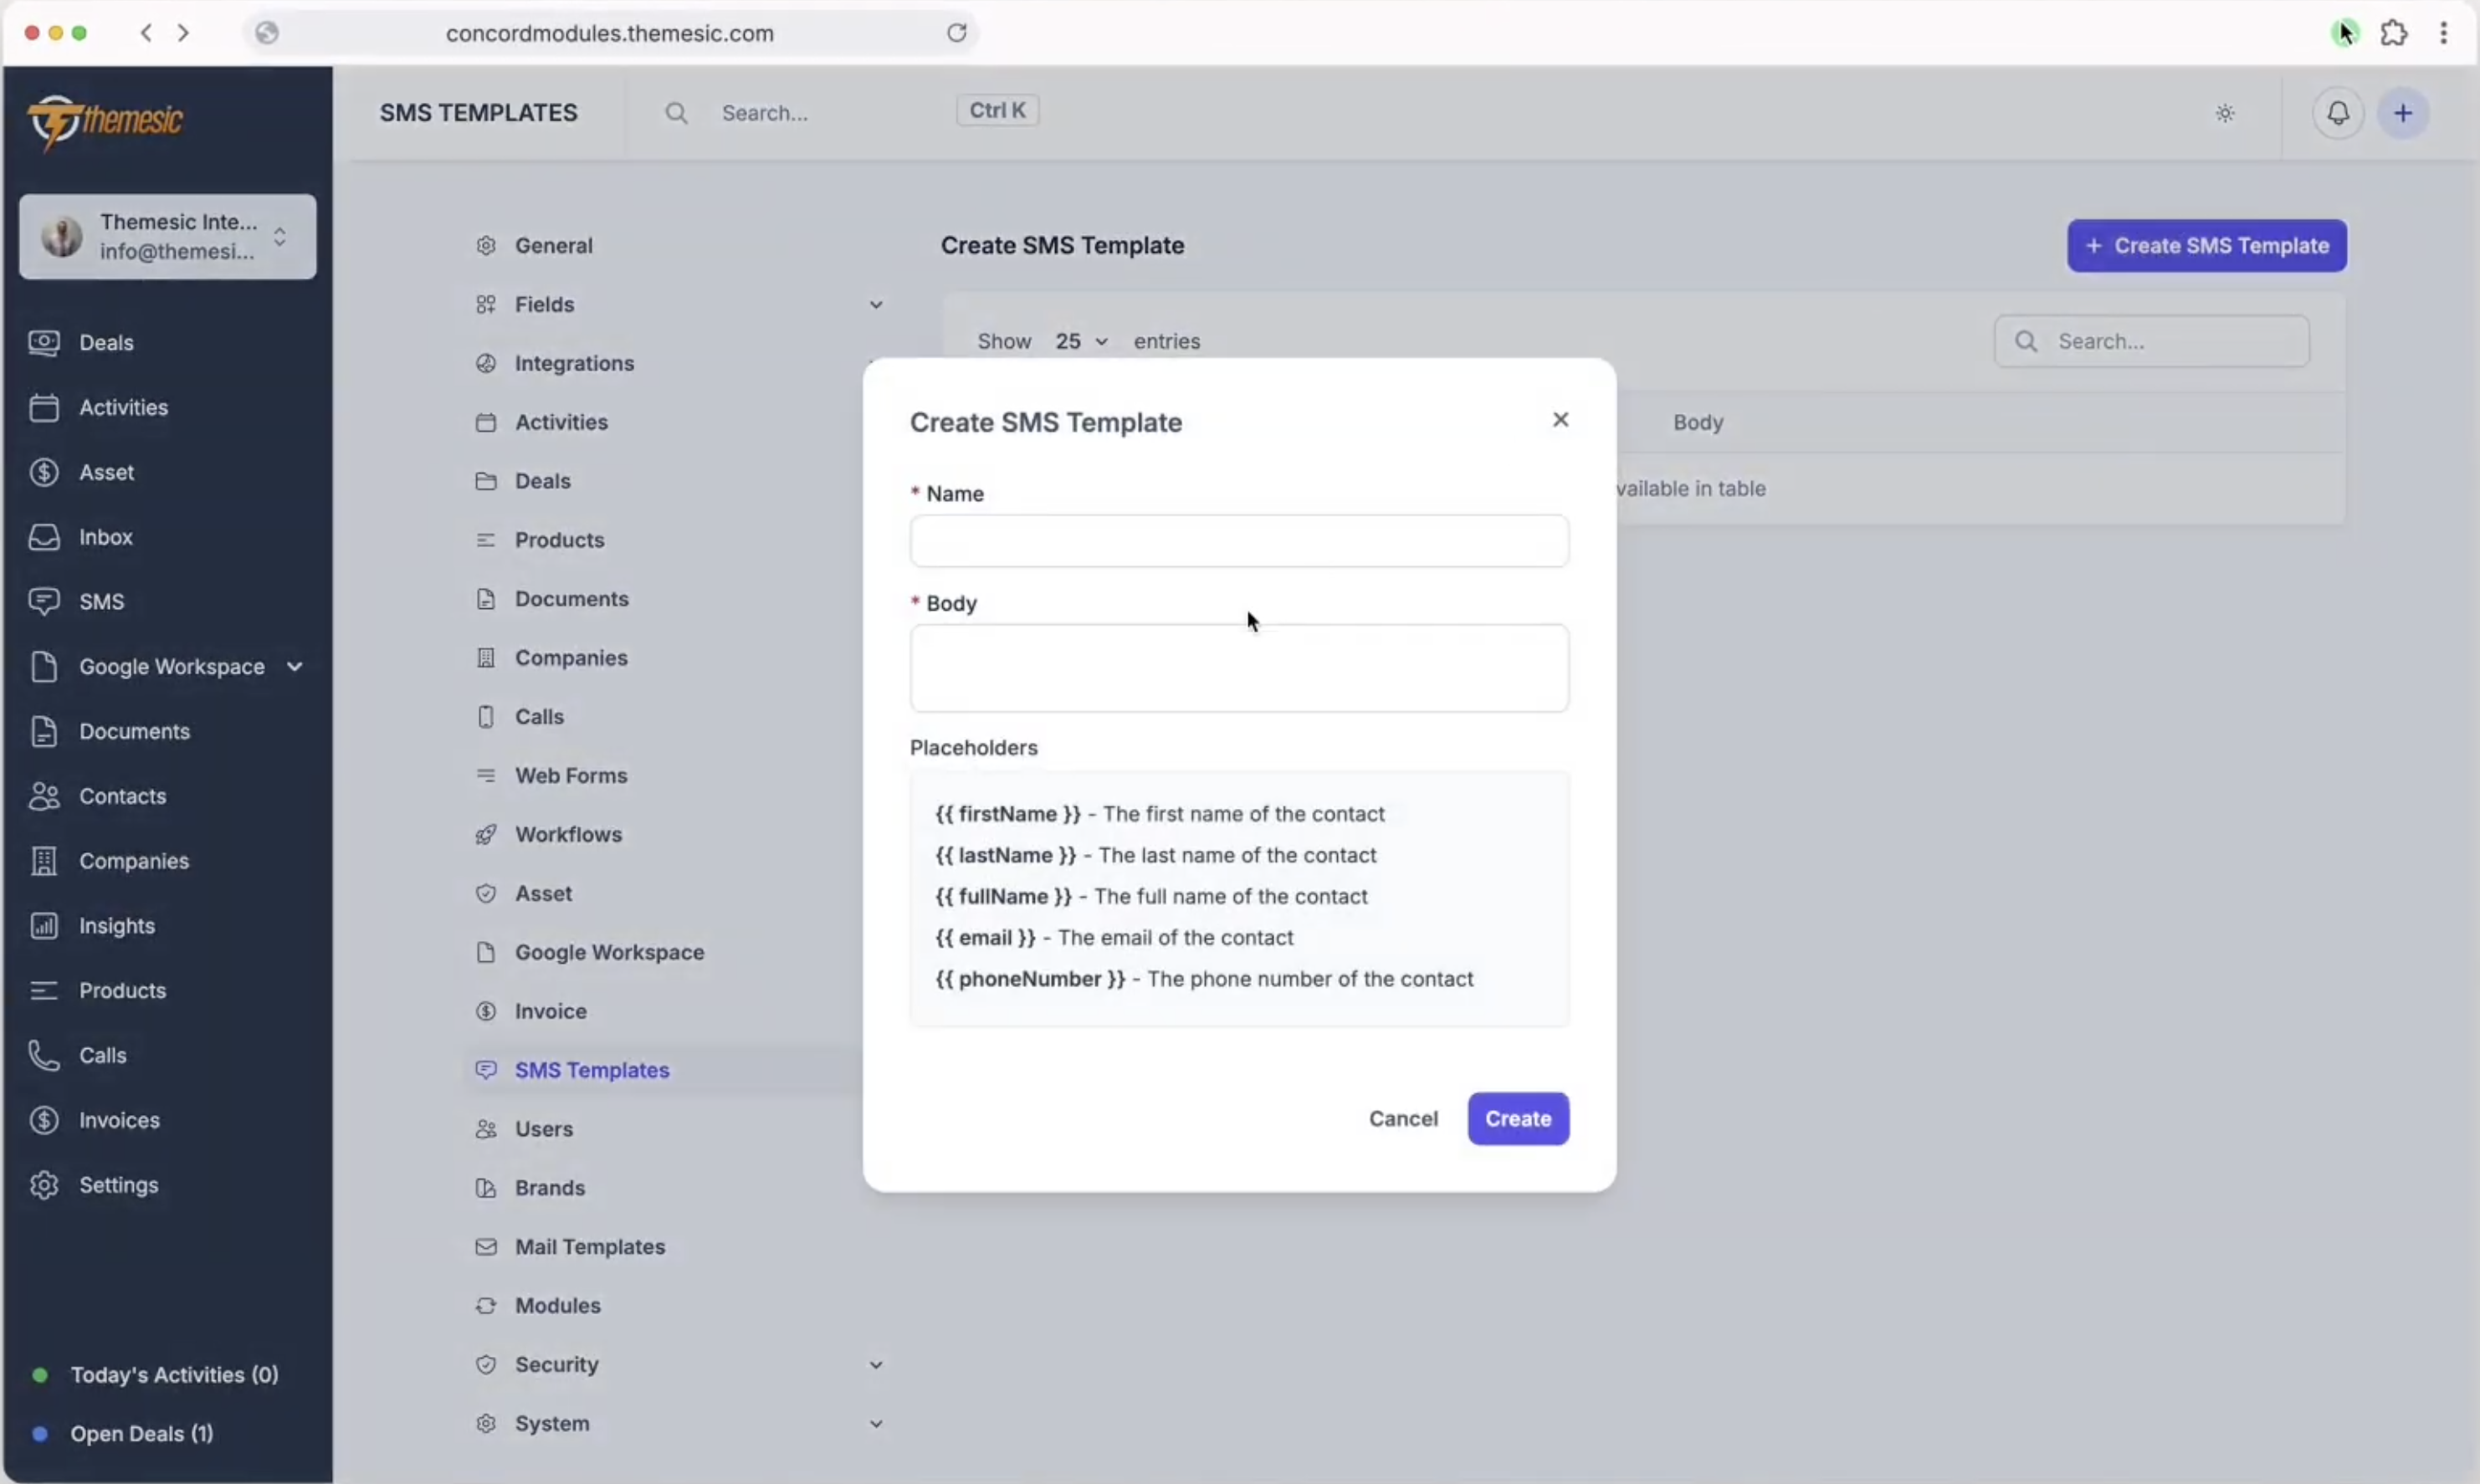The image size is (2480, 1484).
Task: Select the SMS icon in the sidebar
Action: [44, 601]
